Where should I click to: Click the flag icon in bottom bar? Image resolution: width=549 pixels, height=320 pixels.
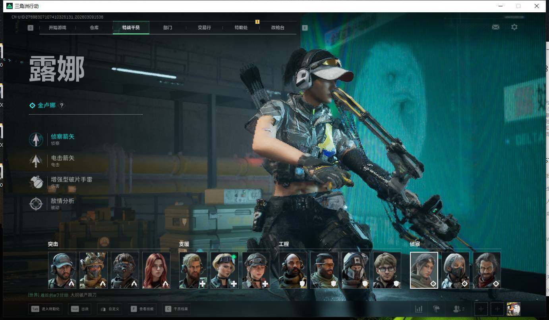pos(437,309)
